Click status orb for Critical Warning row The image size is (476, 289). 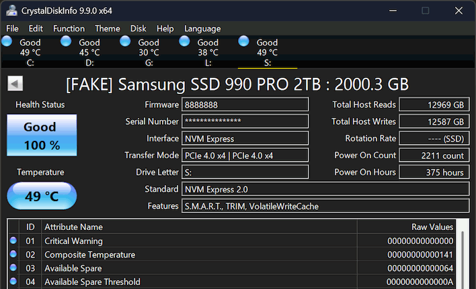pyautogui.click(x=13, y=240)
